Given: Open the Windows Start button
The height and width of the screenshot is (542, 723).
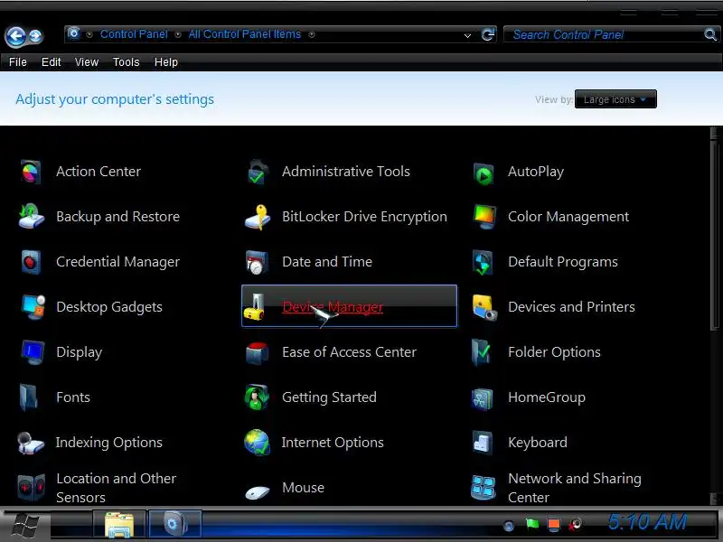Looking at the screenshot, I should coord(24,526).
